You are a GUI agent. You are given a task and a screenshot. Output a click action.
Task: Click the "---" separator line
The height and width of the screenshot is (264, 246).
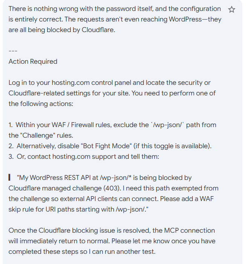click(13, 51)
